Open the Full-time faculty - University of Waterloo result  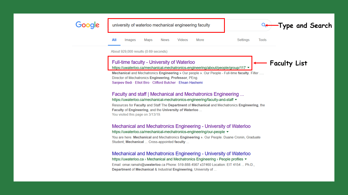153,62
